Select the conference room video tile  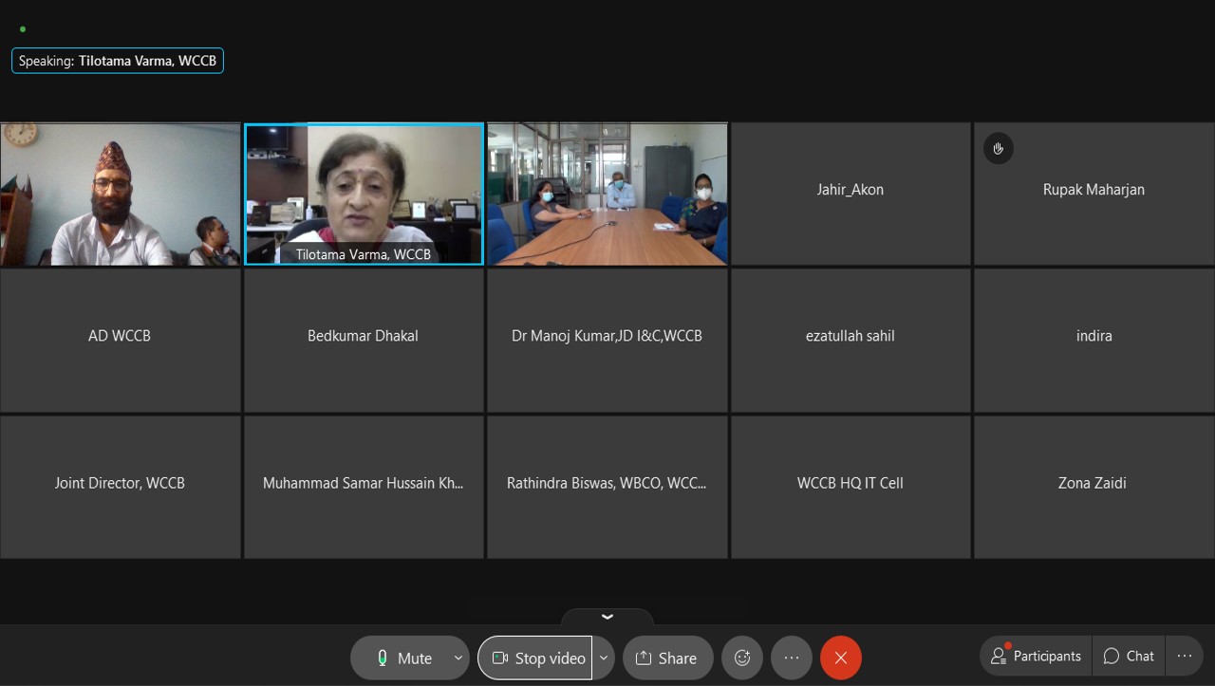607,194
